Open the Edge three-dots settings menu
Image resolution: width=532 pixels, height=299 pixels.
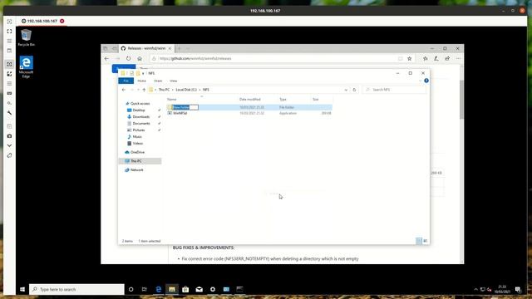(458, 59)
